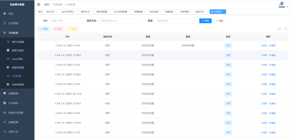Image resolution: width=291 pixels, height=140 pixels.
Task: Click the 重置 reset button
Action: pyautogui.click(x=220, y=21)
